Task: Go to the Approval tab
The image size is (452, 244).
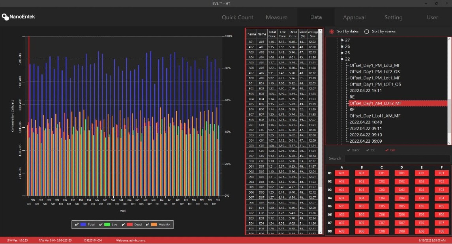Action: (x=354, y=17)
